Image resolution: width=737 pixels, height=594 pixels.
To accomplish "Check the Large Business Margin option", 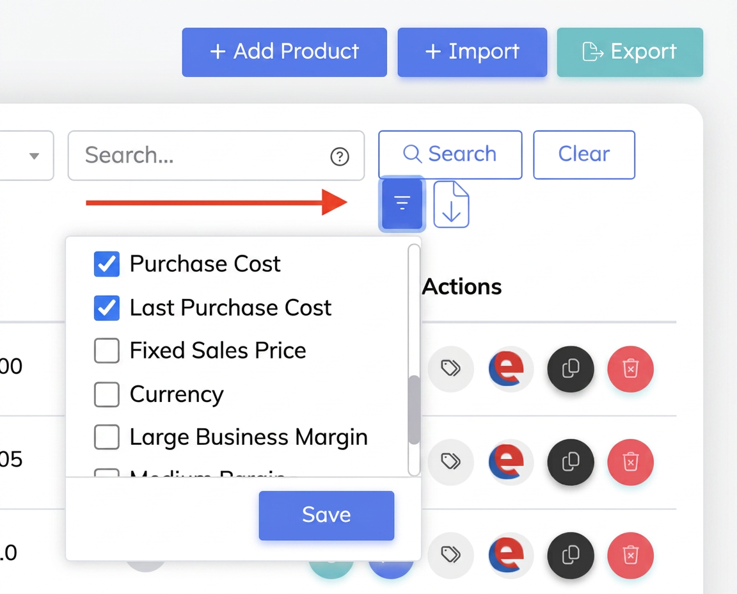I will click(107, 437).
